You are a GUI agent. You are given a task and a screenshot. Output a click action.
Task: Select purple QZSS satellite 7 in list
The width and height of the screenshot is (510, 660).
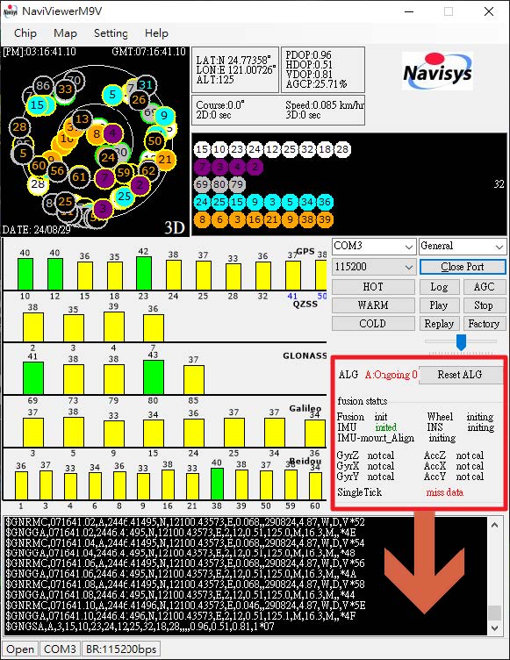click(202, 167)
